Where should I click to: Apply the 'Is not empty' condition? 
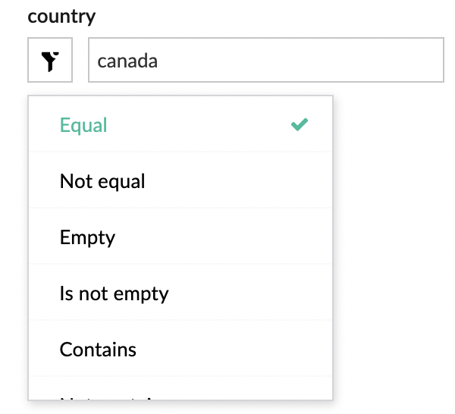tap(114, 293)
